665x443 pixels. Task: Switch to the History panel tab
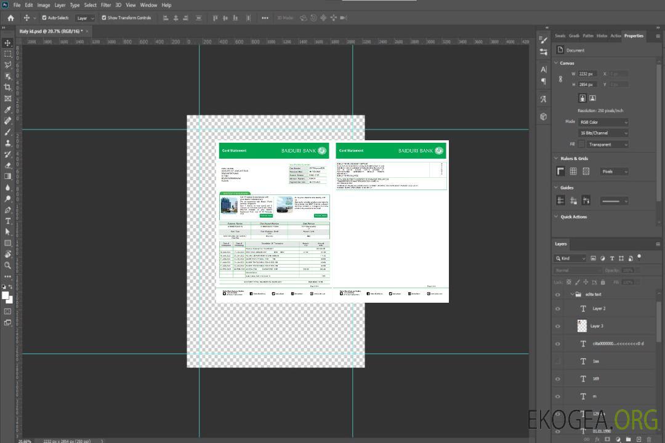[602, 36]
